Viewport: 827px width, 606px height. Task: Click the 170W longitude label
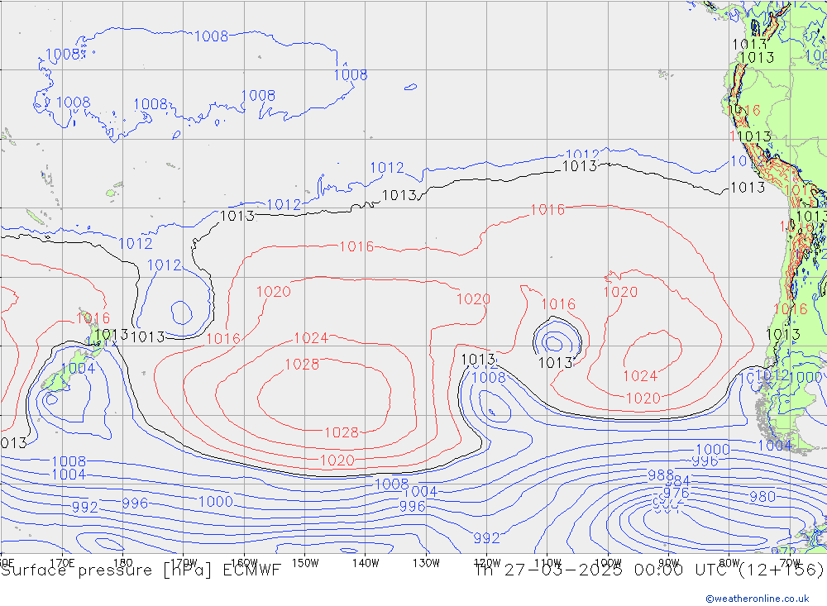184,563
